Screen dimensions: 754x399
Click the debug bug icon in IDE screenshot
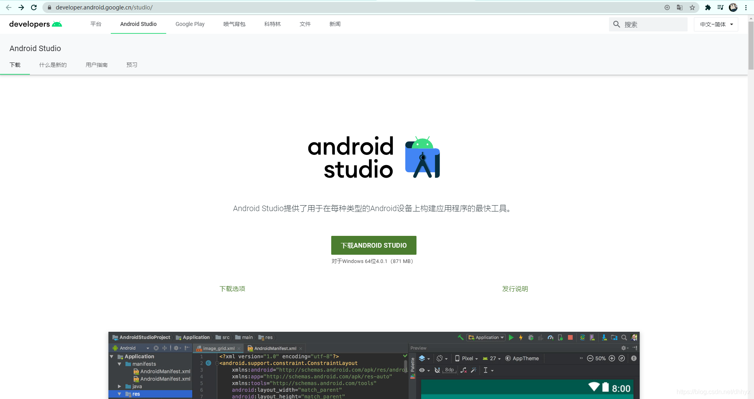click(531, 337)
